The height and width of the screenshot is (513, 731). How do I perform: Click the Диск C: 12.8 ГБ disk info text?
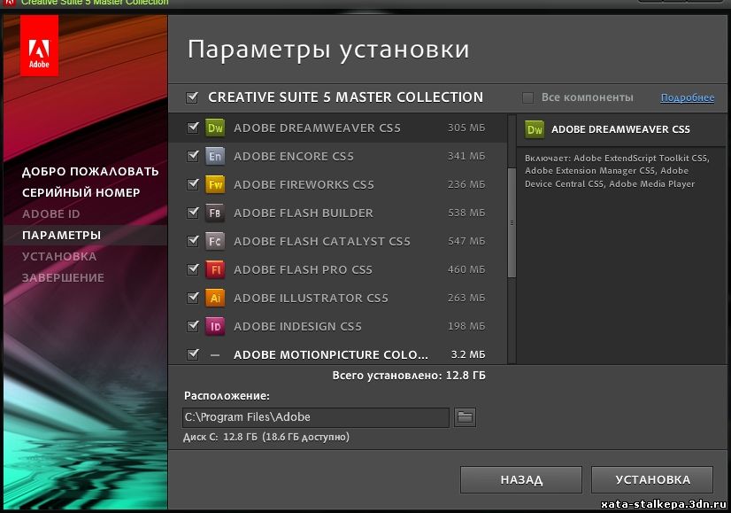[266, 438]
